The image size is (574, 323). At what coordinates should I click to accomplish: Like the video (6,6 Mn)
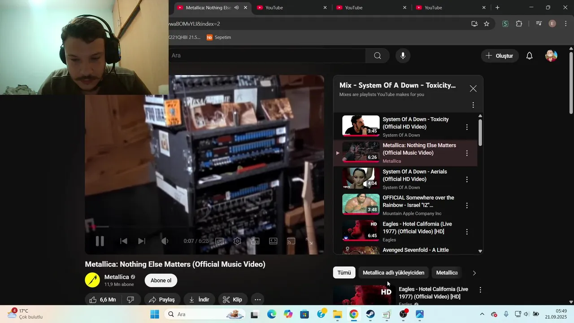pyautogui.click(x=103, y=300)
